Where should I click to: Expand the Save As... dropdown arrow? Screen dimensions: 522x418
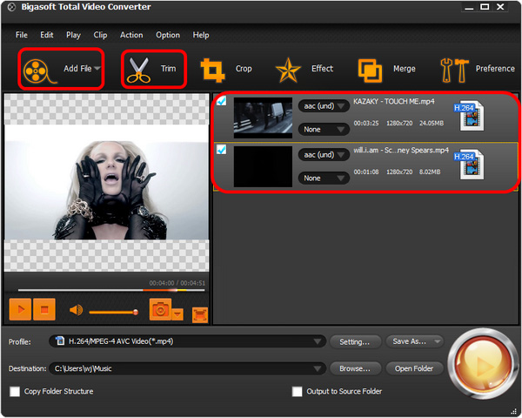tap(438, 341)
